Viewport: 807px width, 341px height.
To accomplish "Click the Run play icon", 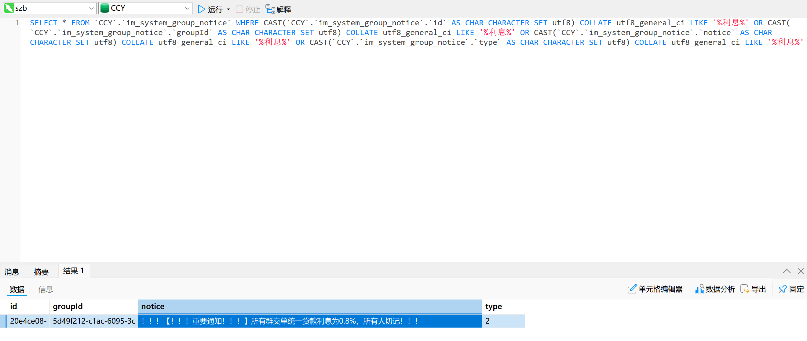I will click(x=201, y=9).
